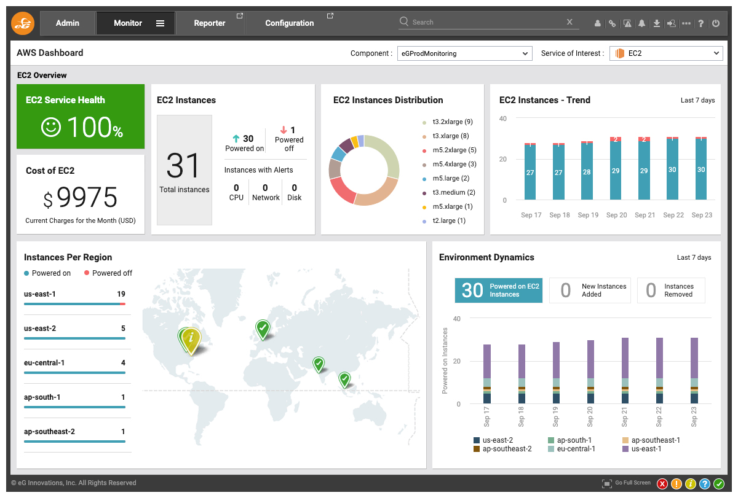The width and height of the screenshot is (738, 498).
Task: Click the eG Innovations logo
Action: pyautogui.click(x=23, y=23)
